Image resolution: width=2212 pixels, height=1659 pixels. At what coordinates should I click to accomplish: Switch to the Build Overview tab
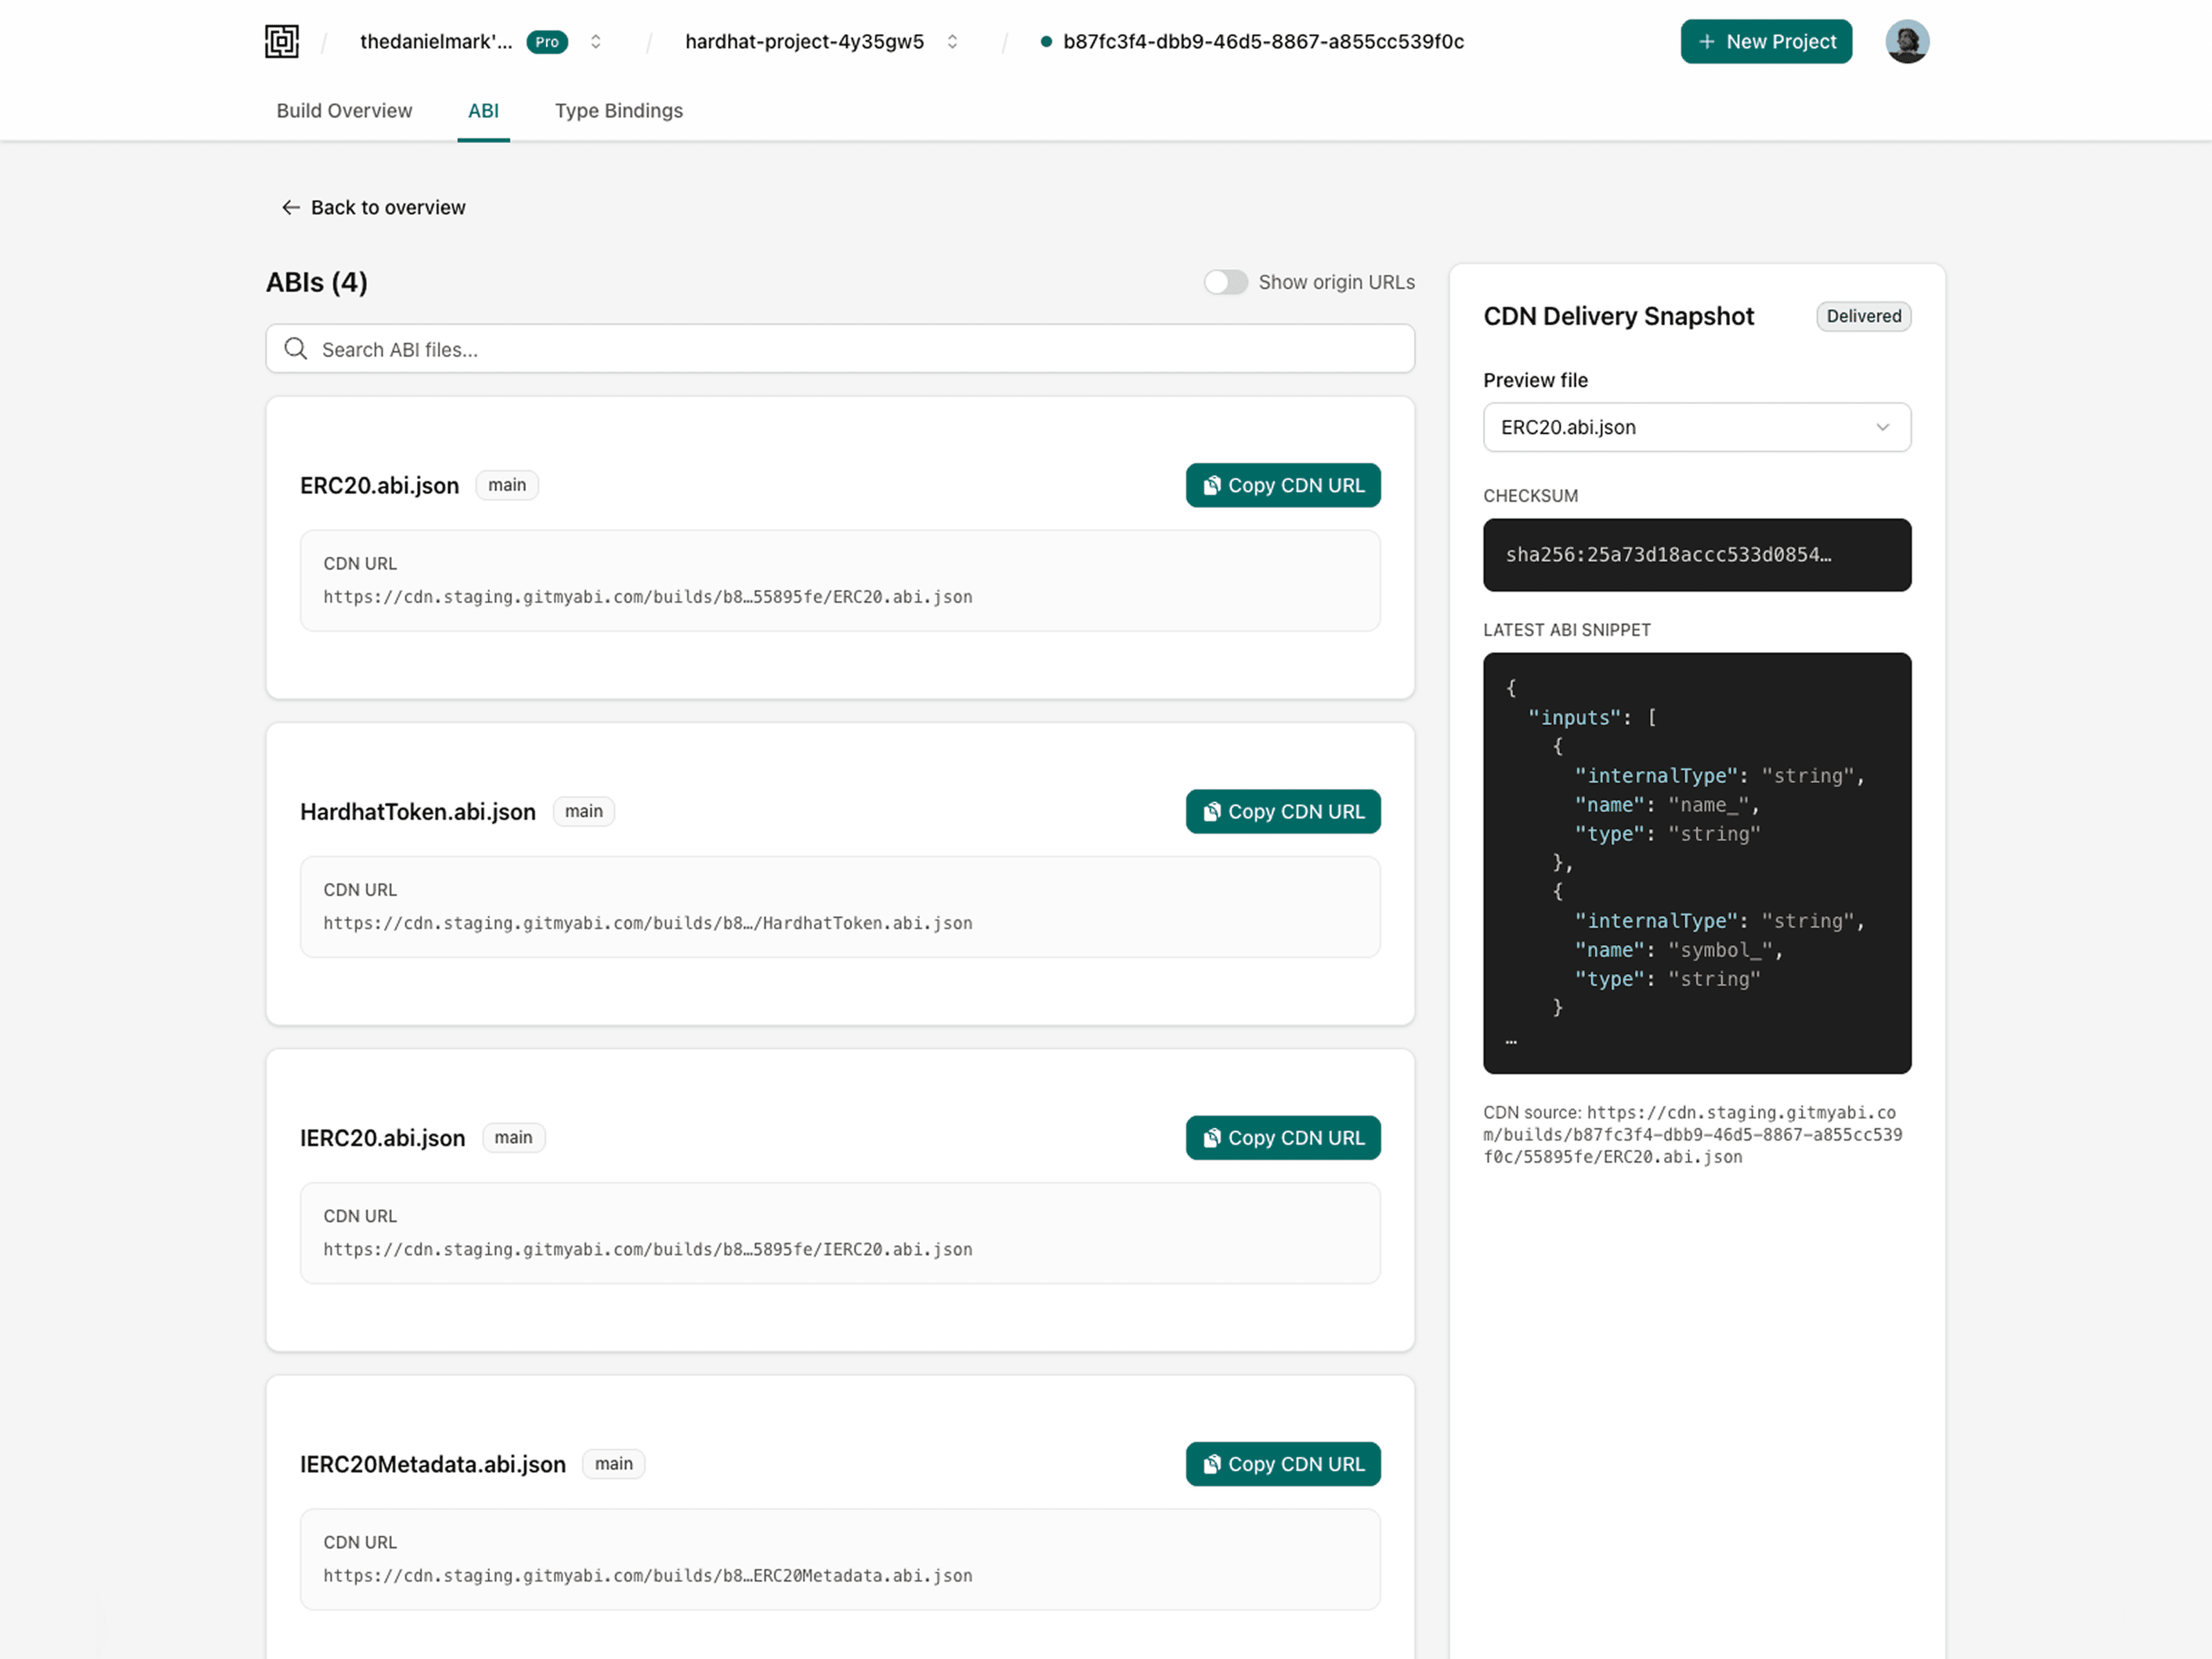point(344,111)
